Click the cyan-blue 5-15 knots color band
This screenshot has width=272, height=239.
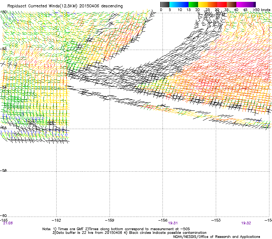coord(179,4)
